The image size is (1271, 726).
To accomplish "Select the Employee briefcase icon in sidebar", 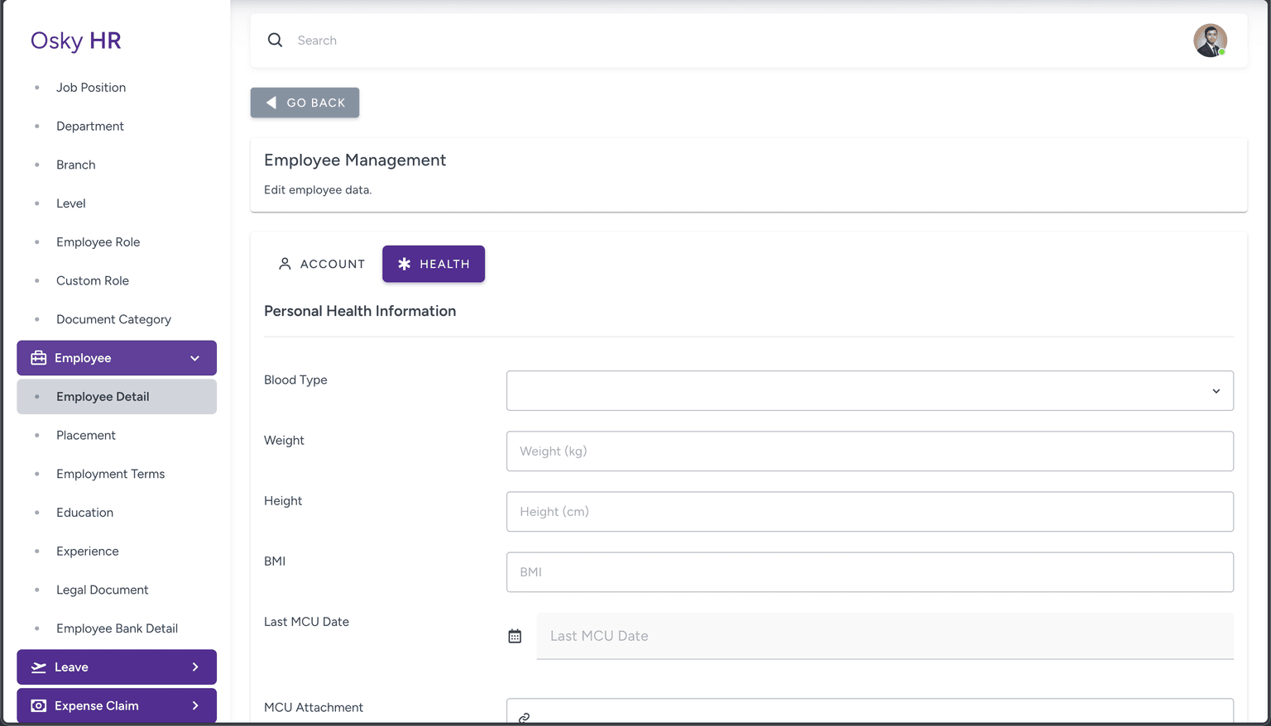I will tap(37, 357).
